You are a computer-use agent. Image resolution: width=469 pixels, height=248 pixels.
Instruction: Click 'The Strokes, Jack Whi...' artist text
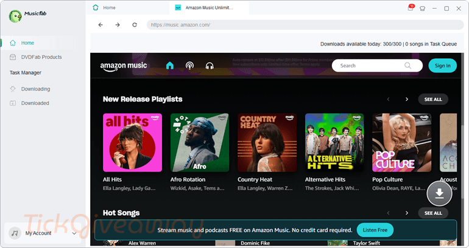tap(332, 188)
